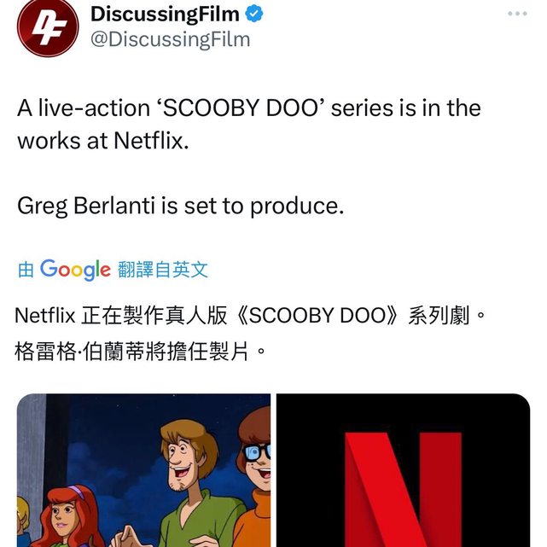Click the live-action 'SCOOBY DOO' tweet sentence
The image size is (547, 547).
(x=249, y=108)
